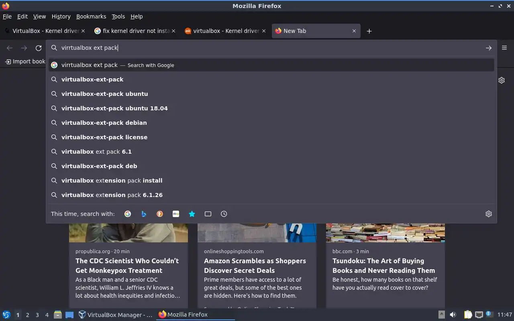
Task: Select the New Tab tab
Action: pyautogui.click(x=316, y=31)
